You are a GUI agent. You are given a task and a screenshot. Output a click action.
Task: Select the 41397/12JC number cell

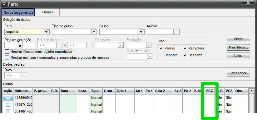point(23,104)
